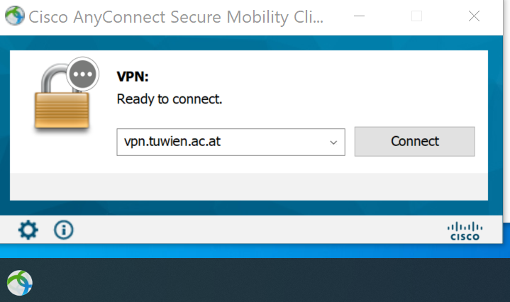Click the greyed-out maximize button
This screenshot has width=510, height=302.
(416, 16)
